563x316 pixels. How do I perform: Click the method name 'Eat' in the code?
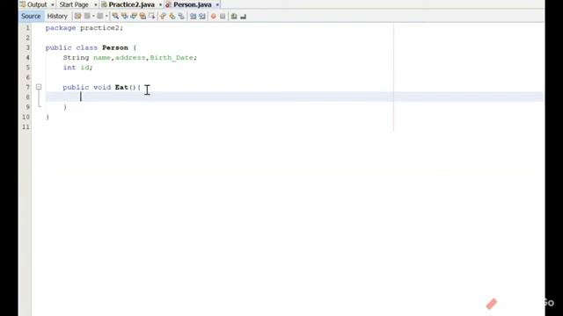(121, 88)
